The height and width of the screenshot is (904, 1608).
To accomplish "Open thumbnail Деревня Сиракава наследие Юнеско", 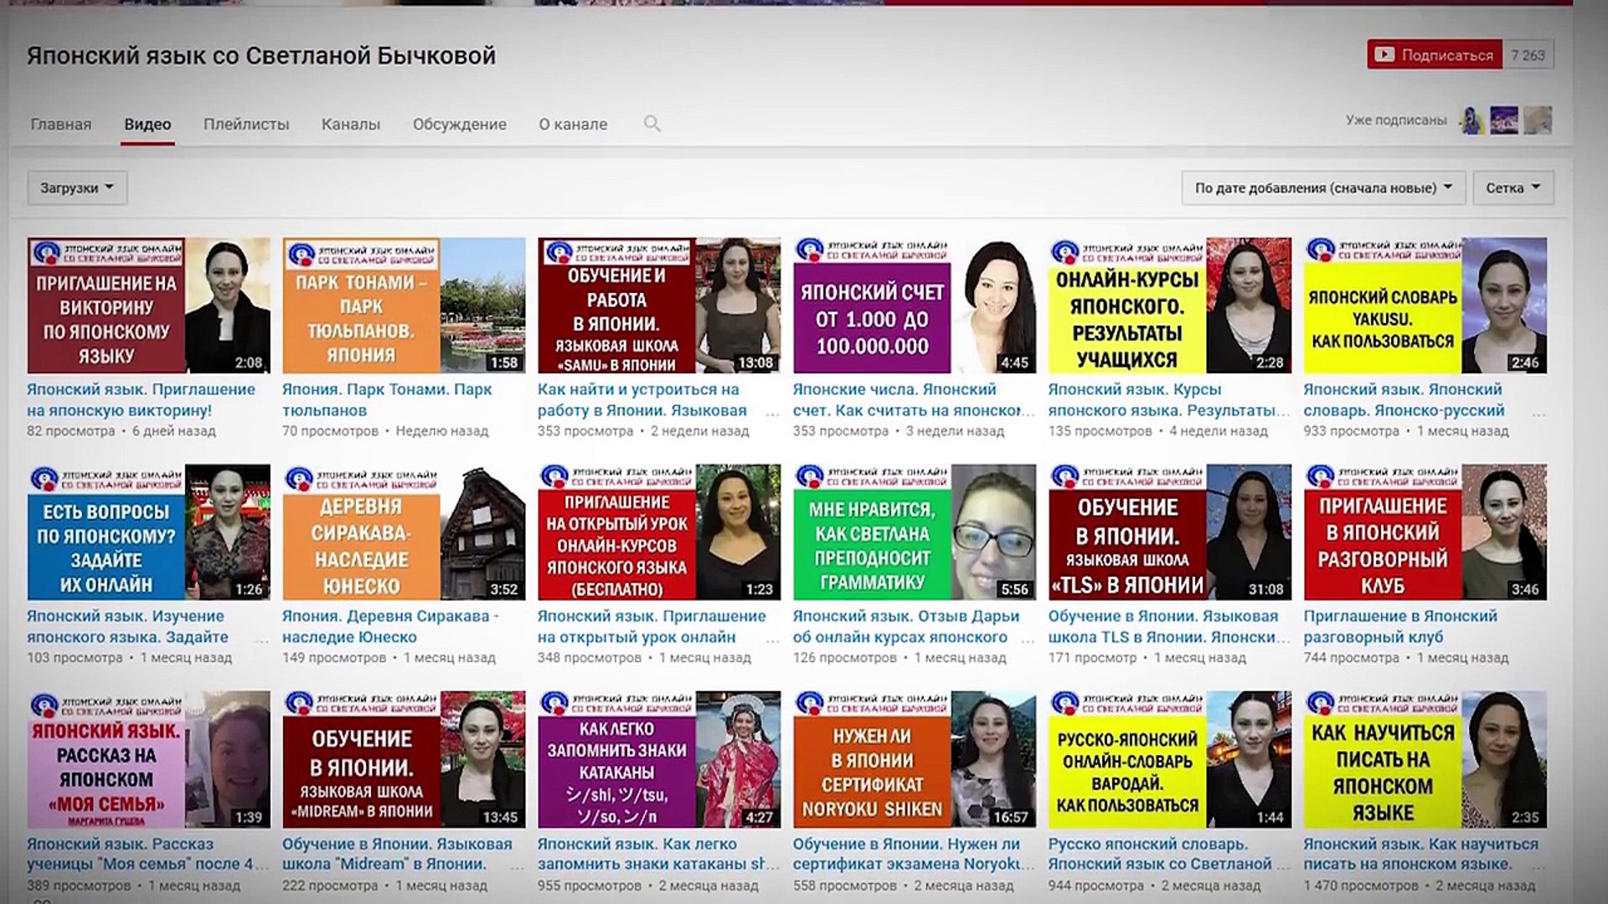I will tap(404, 532).
